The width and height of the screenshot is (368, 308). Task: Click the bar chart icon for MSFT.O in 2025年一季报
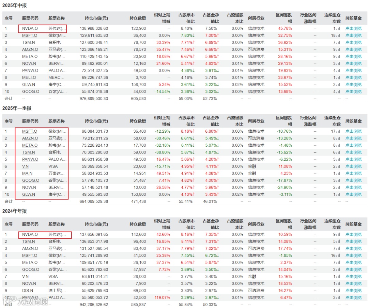(x=338, y=132)
